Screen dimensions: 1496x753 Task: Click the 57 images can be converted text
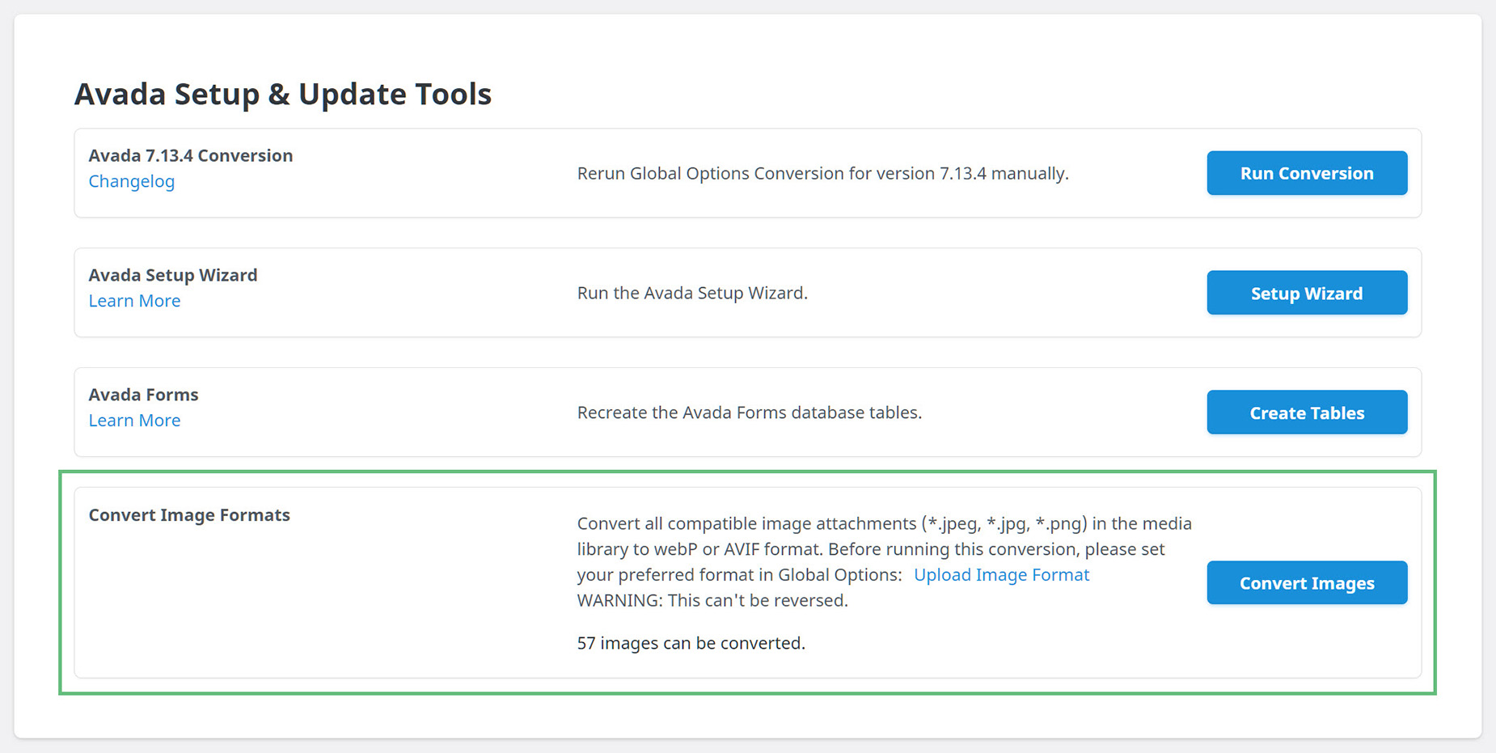point(691,643)
